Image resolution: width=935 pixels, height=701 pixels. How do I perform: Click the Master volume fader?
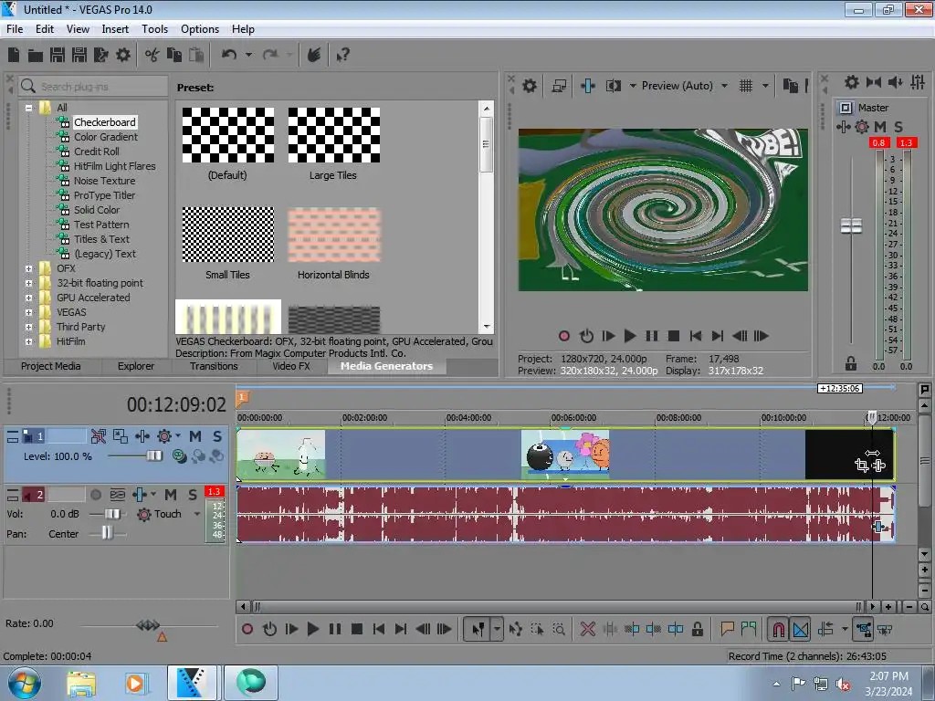[x=851, y=226]
